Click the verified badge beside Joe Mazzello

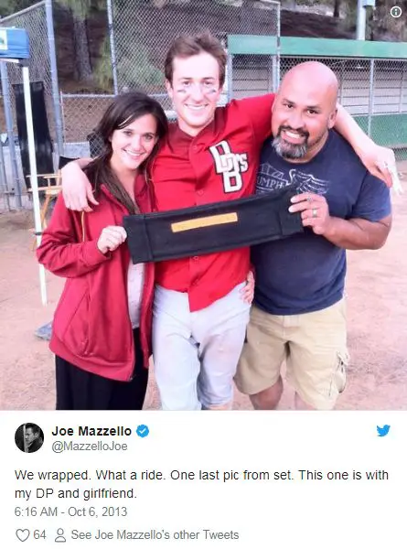pos(143,431)
